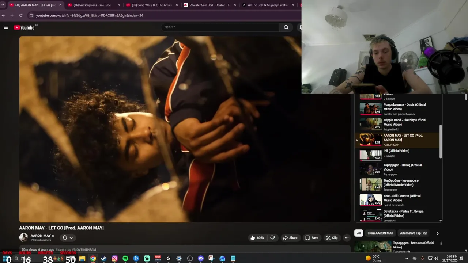Image resolution: width=468 pixels, height=263 pixels.
Task: Open the volume control in system tray
Action: [436, 258]
